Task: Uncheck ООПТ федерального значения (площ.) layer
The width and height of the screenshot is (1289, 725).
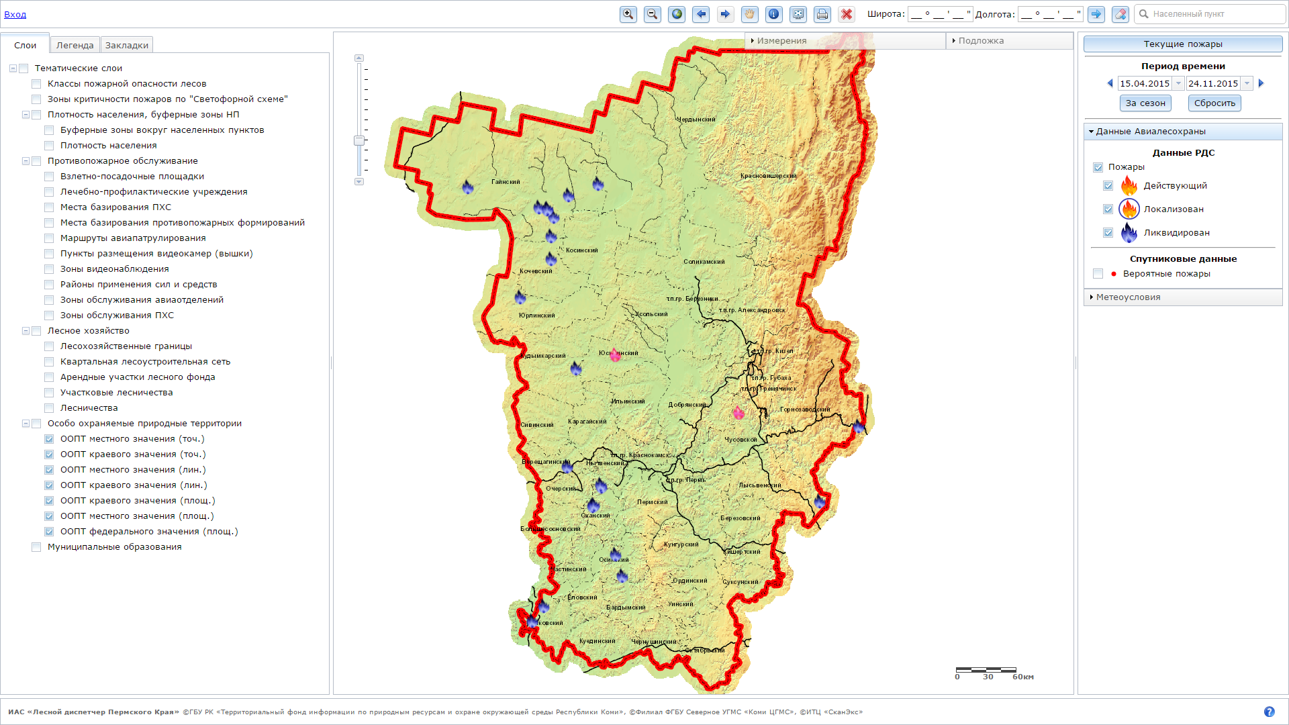Action: tap(49, 532)
